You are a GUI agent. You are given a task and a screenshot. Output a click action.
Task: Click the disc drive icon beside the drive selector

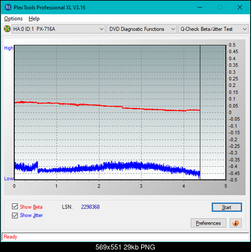click(7, 29)
